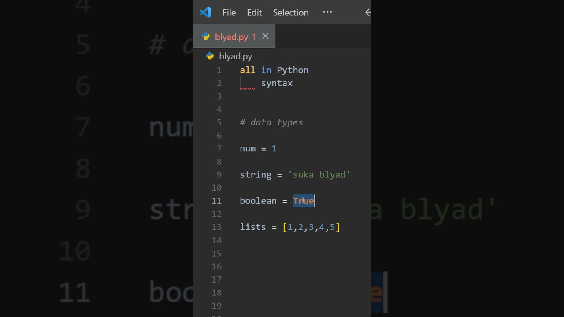Click the '# data types' comment
The height and width of the screenshot is (317, 564).
click(271, 122)
